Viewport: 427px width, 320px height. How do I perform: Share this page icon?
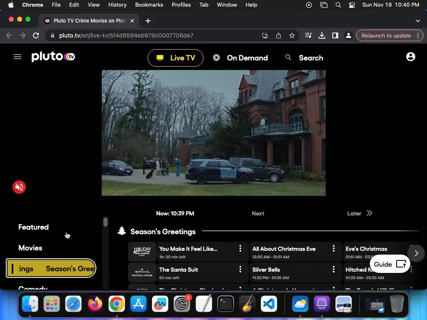[x=278, y=35]
